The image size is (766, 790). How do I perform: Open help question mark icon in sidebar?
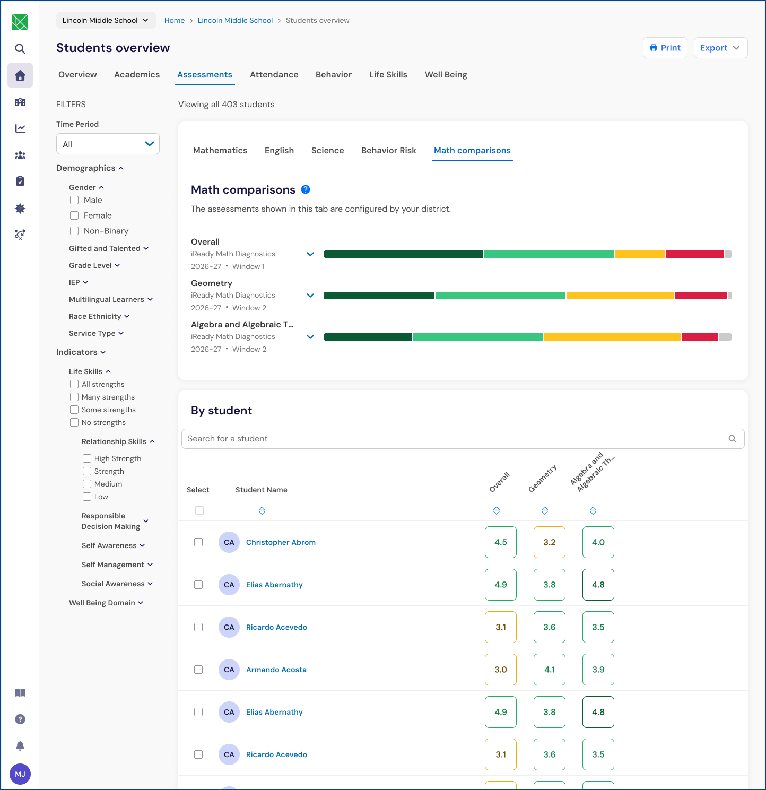[20, 719]
